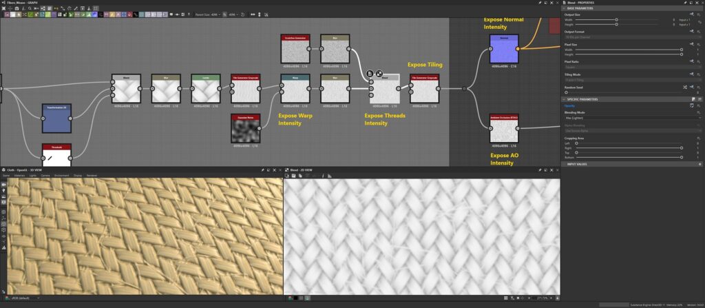The image size is (705, 308).
Task: Toggle the lock icon in 2D view bottom bar
Action: tap(558, 298)
